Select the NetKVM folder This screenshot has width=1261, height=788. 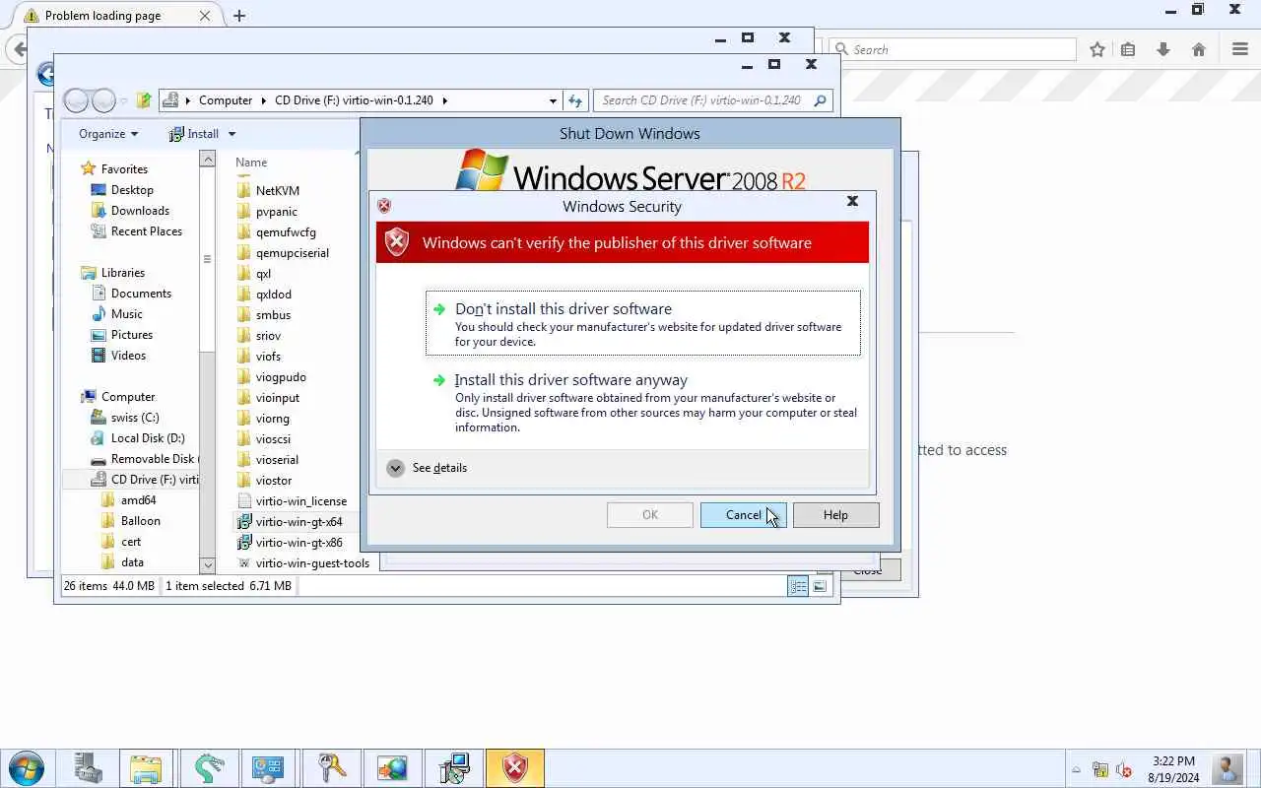pyautogui.click(x=277, y=191)
